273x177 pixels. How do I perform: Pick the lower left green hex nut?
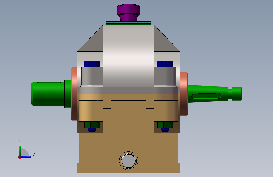pos(92,125)
